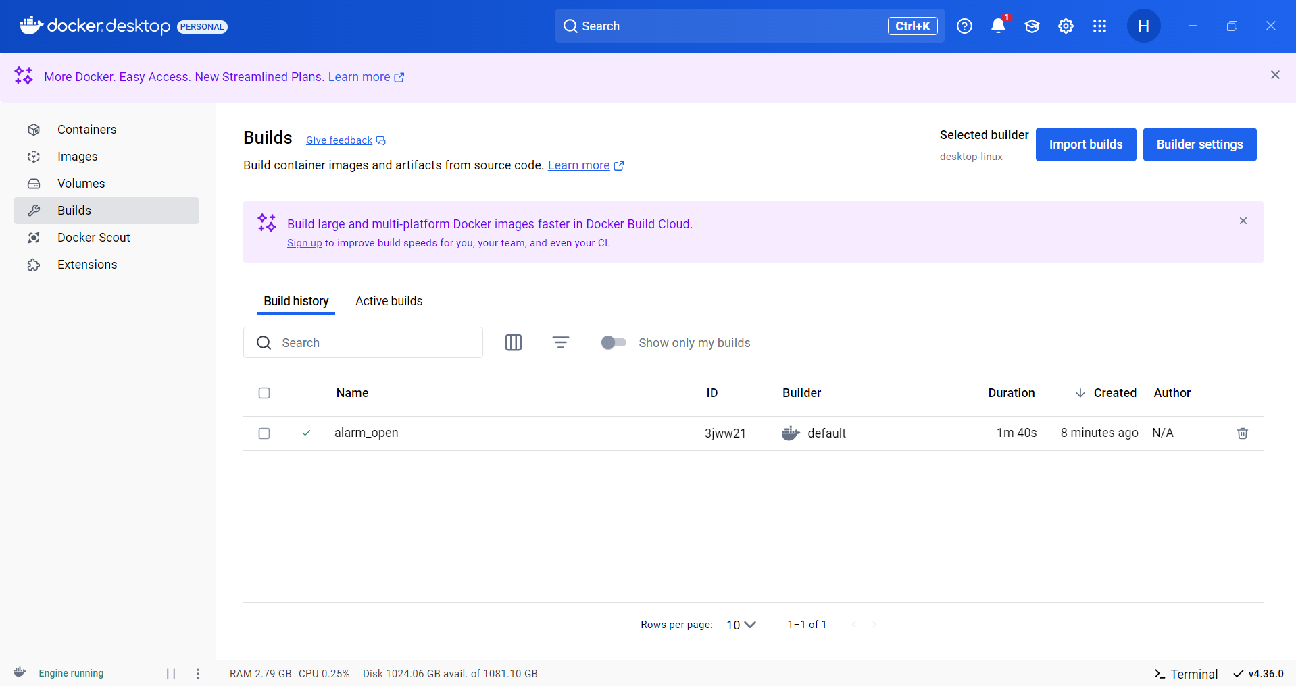Click the RAM 2.79 GB status entry
Screen dimensions: 1296x686
click(261, 674)
